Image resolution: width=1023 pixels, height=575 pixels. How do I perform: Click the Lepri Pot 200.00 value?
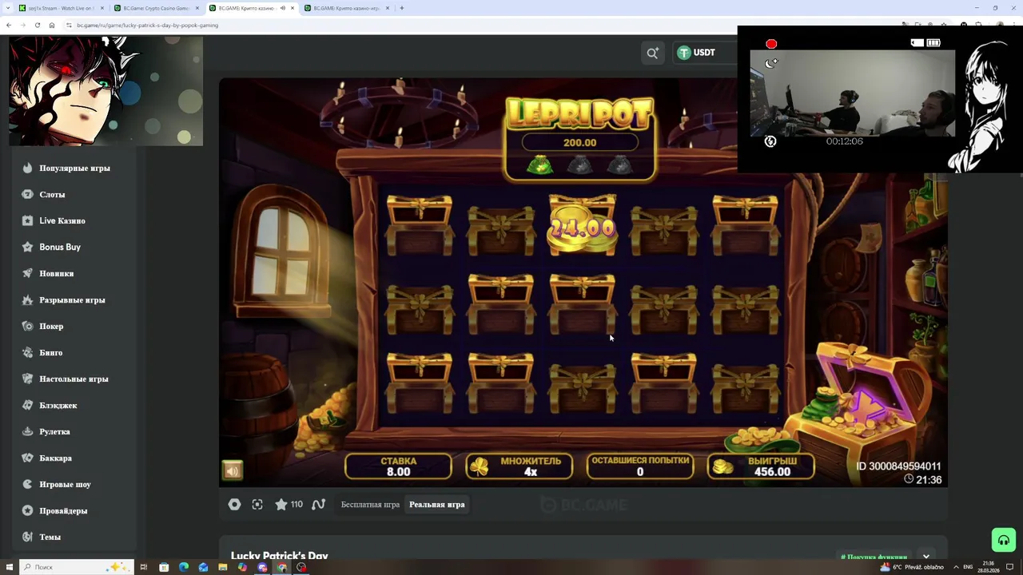pyautogui.click(x=580, y=143)
